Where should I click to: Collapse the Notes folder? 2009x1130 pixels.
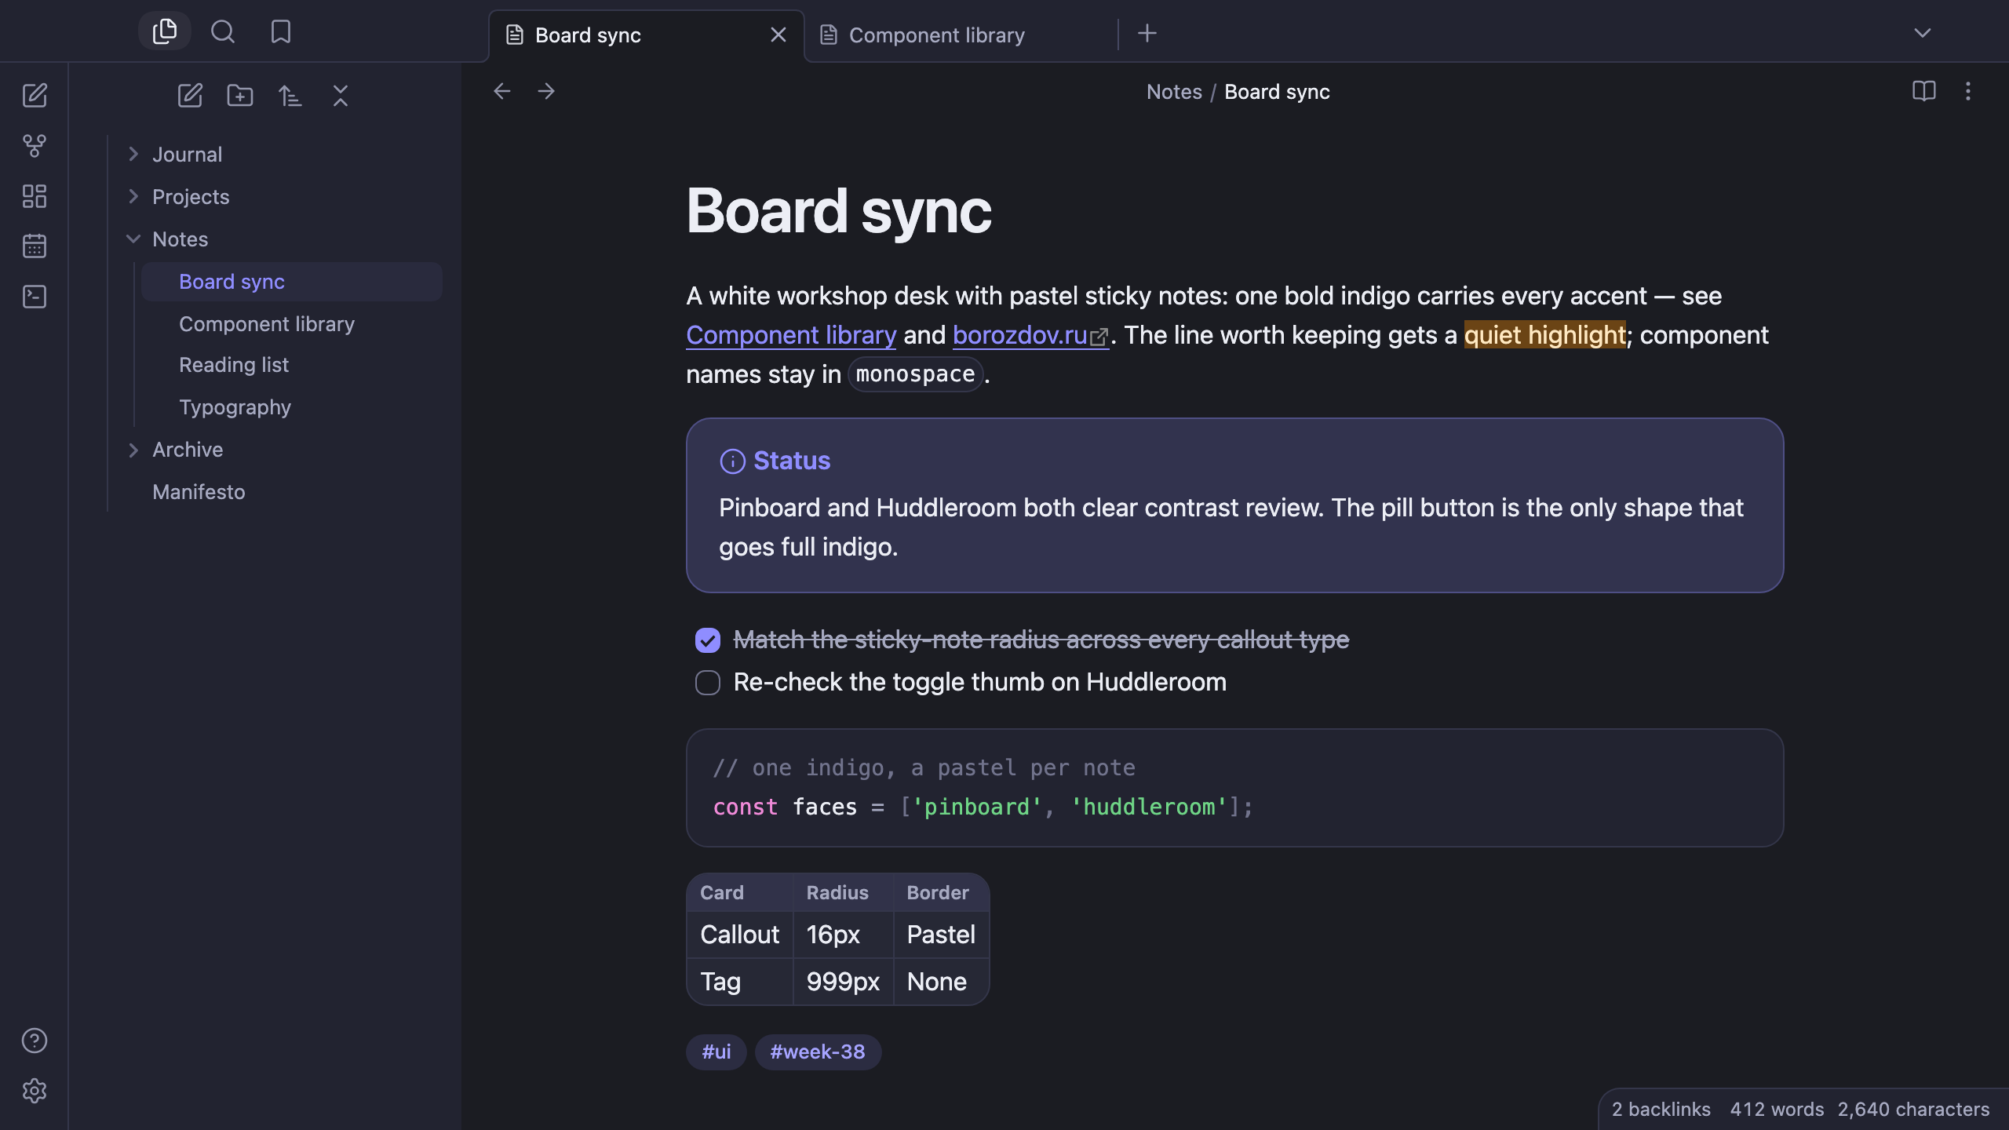133,239
